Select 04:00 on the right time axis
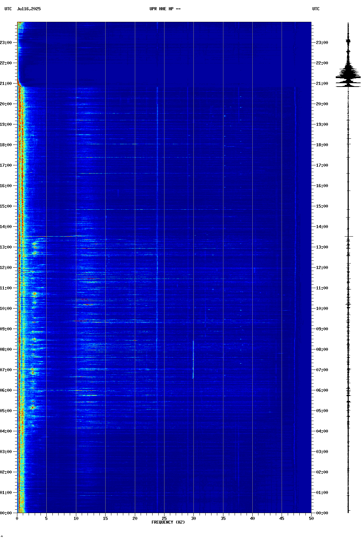 pyautogui.click(x=322, y=431)
